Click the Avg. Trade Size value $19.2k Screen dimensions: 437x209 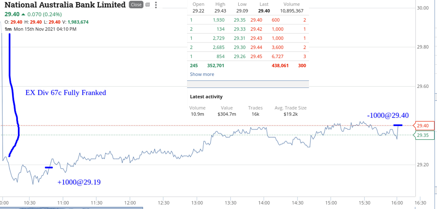[291, 114]
